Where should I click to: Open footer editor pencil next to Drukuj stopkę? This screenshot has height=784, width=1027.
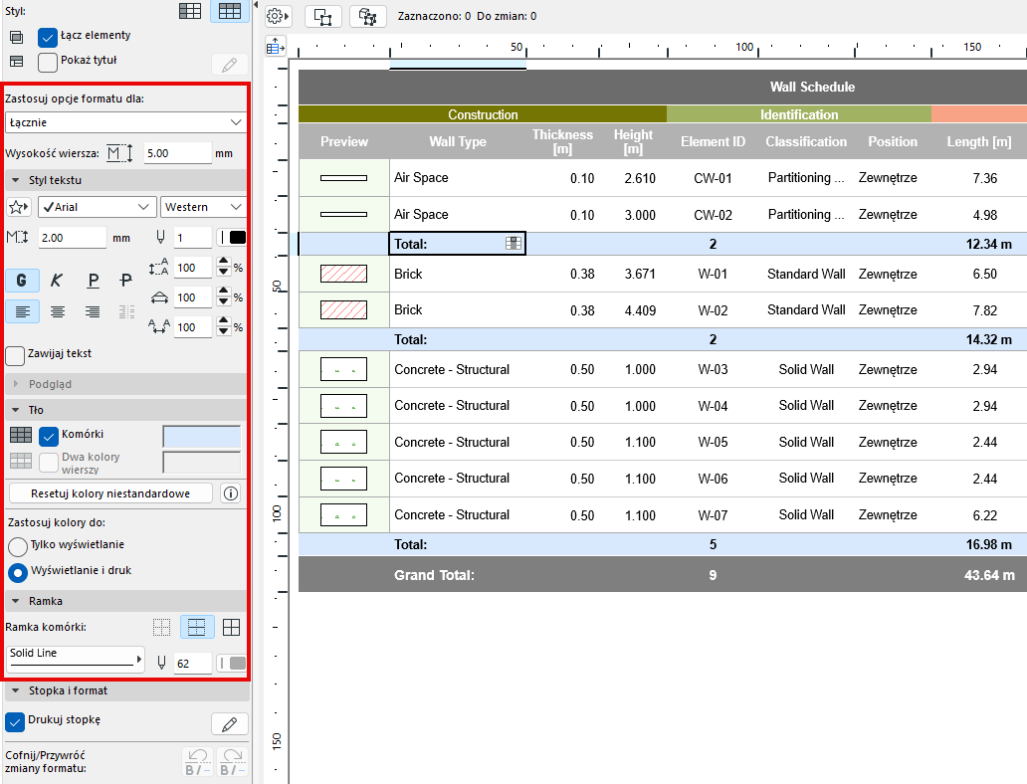pos(230,723)
